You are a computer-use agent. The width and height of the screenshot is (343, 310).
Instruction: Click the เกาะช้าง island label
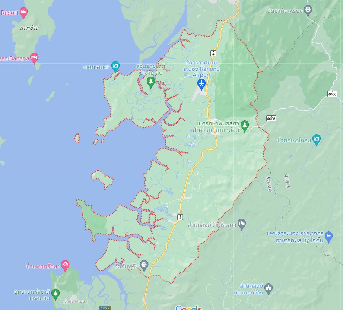coord(29,28)
